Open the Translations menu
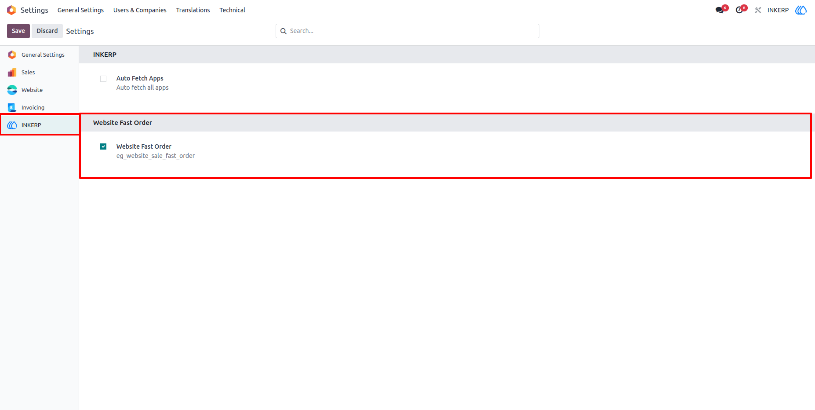The width and height of the screenshot is (815, 410). pyautogui.click(x=193, y=10)
